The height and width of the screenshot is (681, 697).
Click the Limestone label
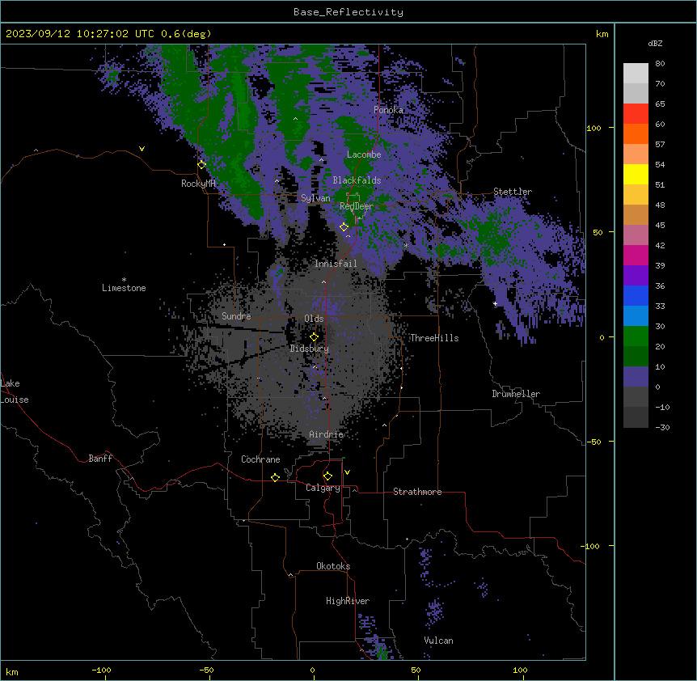[x=124, y=288]
